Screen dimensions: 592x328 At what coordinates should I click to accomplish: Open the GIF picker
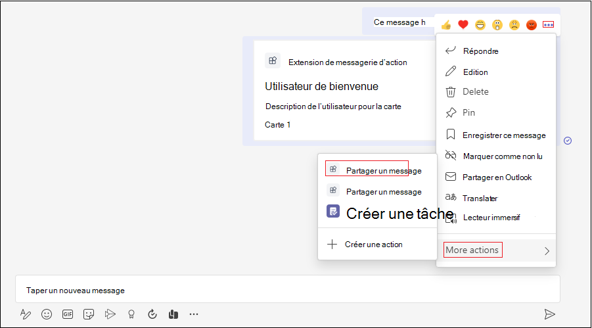coord(68,314)
